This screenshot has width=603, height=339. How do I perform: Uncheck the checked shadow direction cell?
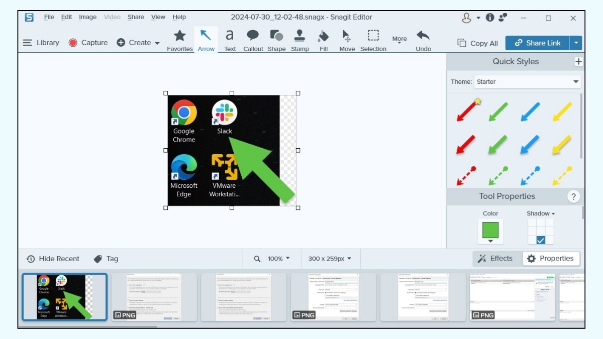(x=541, y=240)
